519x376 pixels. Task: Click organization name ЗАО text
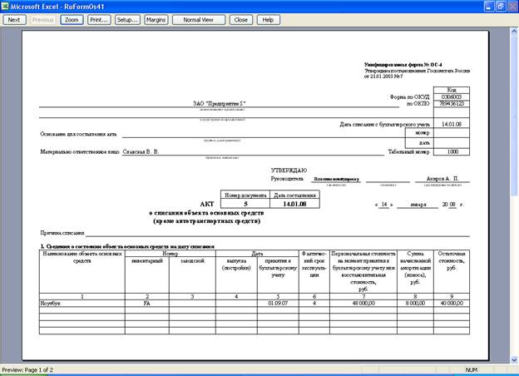219,104
